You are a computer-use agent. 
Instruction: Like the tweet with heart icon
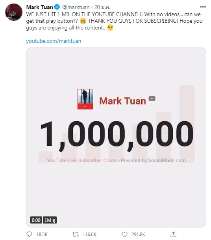[124, 235]
